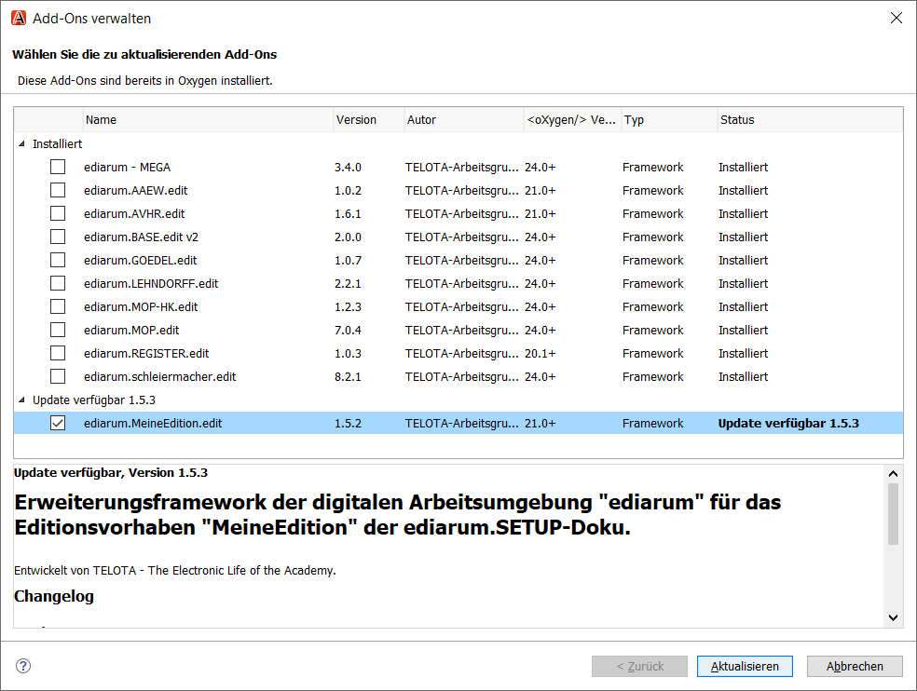This screenshot has height=691, width=917.
Task: Click the Framework type of ediarum.LEHNDORFF.edit
Action: click(652, 283)
